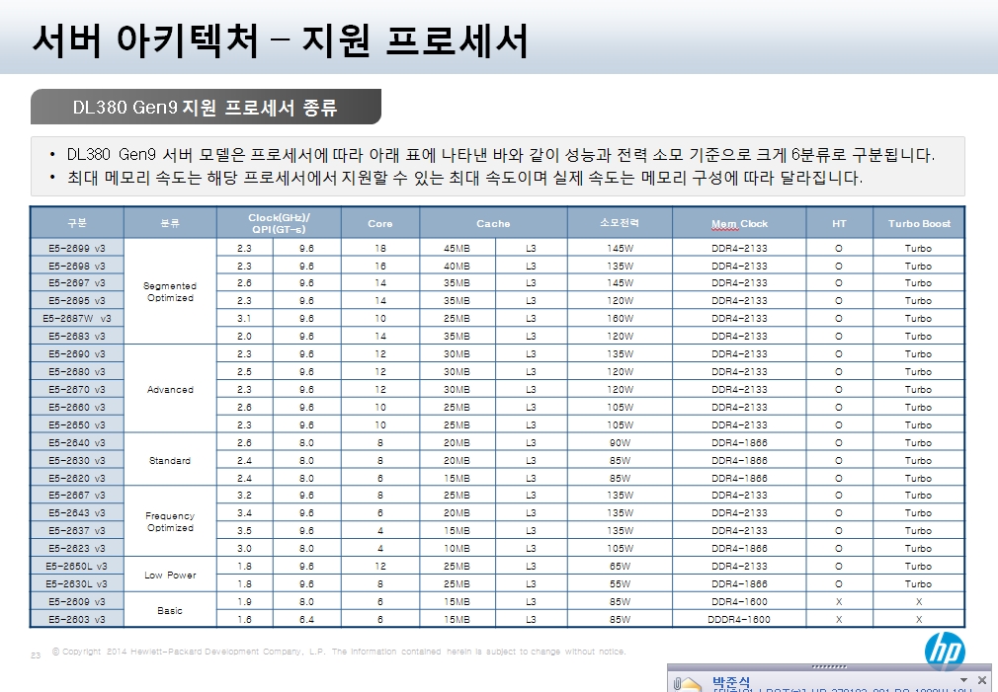Click the Mem Clock column header
Viewport: 998px width, 692px height.
[x=739, y=223]
